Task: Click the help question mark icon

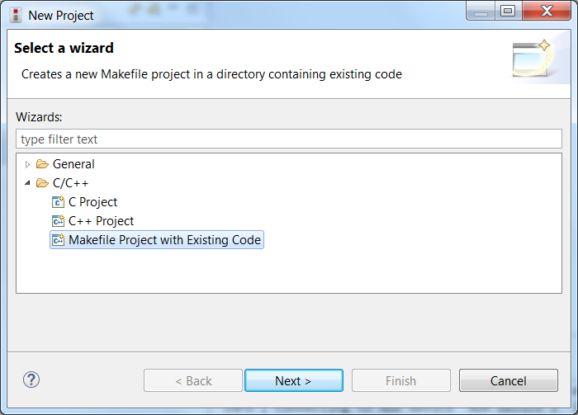Action: point(31,380)
